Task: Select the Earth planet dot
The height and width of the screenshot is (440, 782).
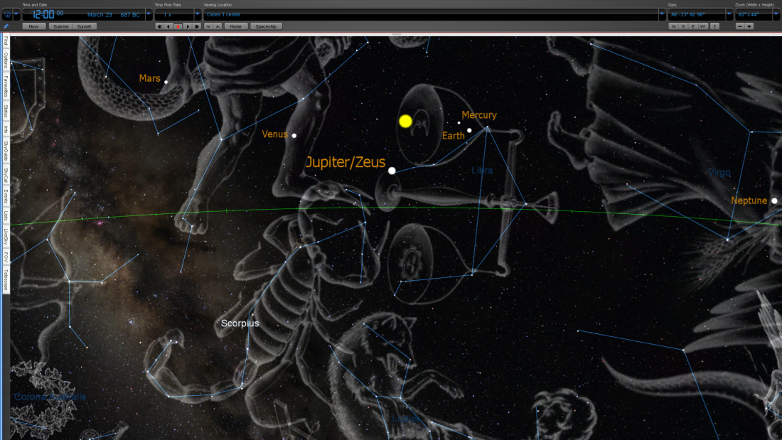Action: (469, 131)
